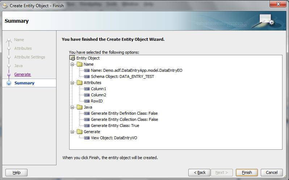The height and width of the screenshot is (180, 289).
Task: Select the Column2 tree item
Action: click(x=99, y=95)
